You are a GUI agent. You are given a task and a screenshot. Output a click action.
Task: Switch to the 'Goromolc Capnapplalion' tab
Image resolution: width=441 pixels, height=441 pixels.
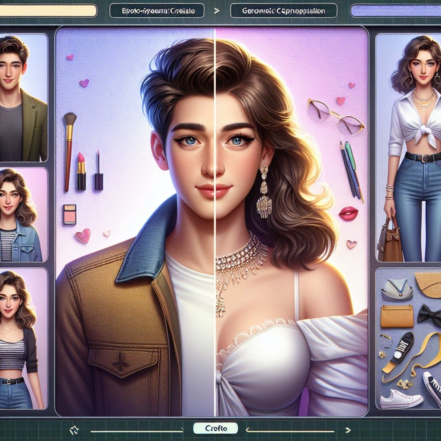283,10
